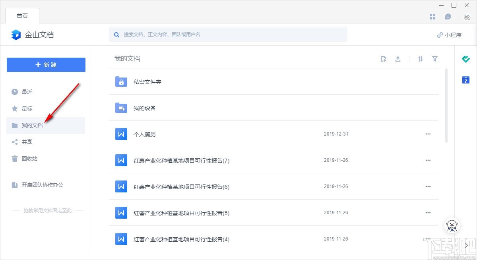Open more options for 红薯产业化种植基地项目可行性报告(5)
Viewport: 477px width, 260px height.
(x=428, y=213)
